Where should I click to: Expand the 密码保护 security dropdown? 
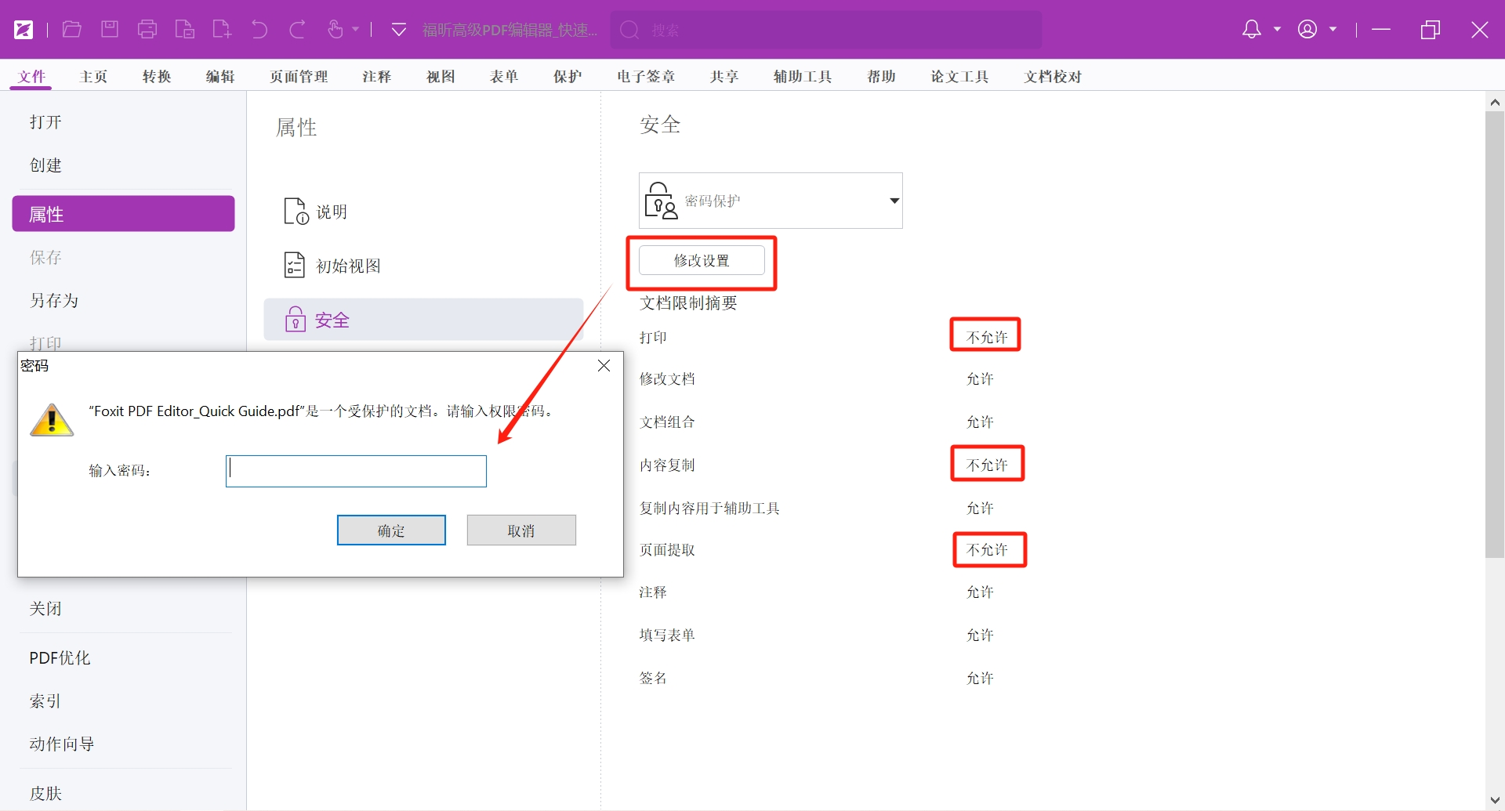point(894,201)
